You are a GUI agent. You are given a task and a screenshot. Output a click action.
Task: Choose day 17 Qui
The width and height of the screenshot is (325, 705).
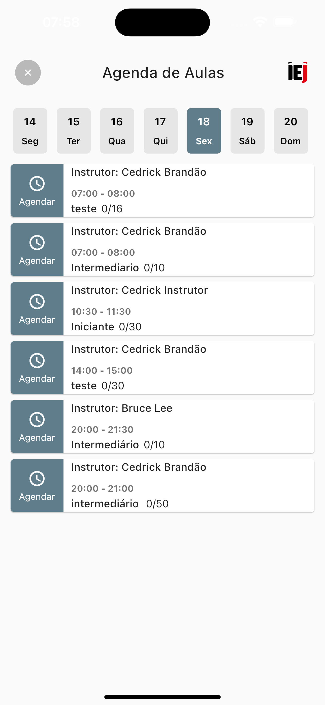(160, 131)
